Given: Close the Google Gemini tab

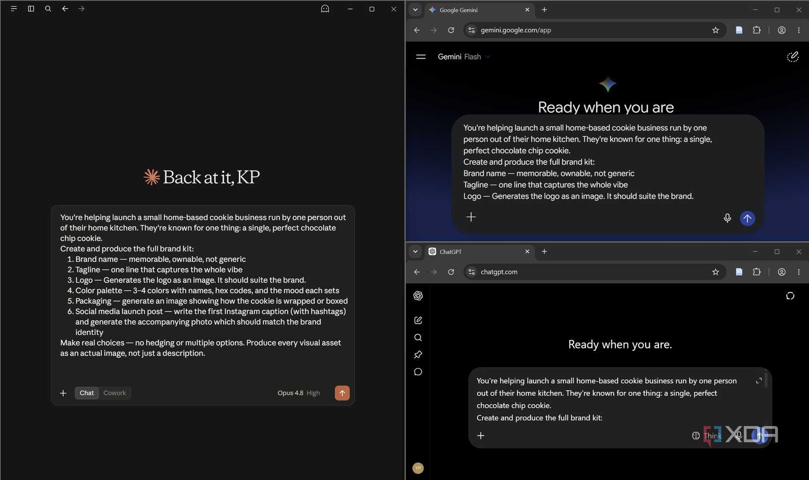Looking at the screenshot, I should coord(527,10).
